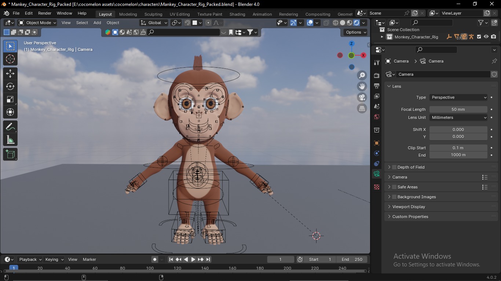Select the Measure tool
This screenshot has width=501, height=281.
(10, 139)
